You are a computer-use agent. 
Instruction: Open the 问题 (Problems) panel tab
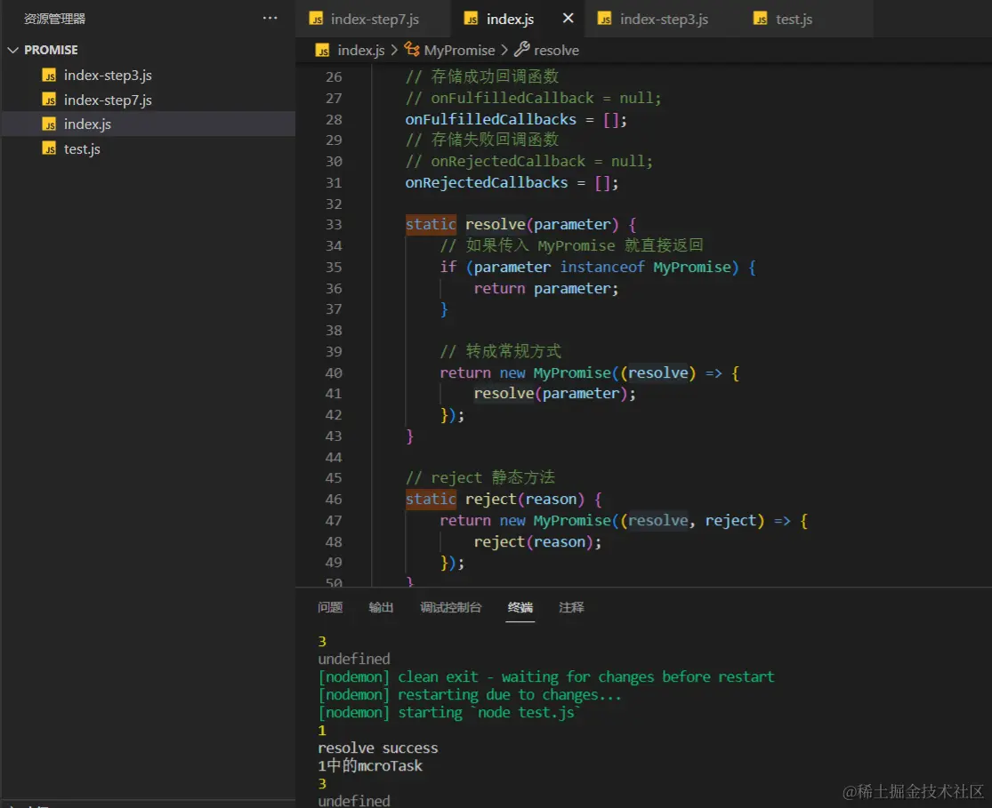[x=329, y=608]
